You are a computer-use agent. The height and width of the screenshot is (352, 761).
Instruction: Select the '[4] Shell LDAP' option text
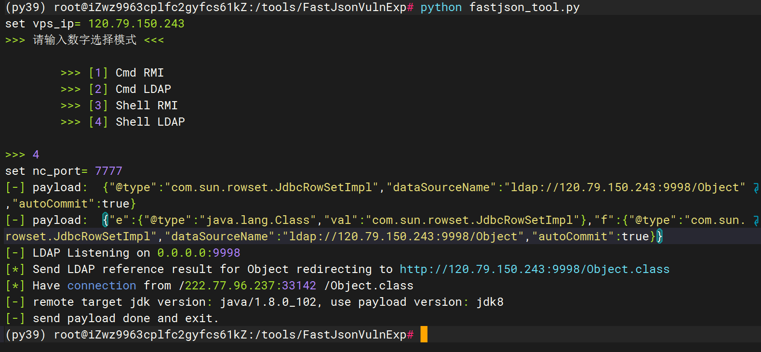(136, 122)
